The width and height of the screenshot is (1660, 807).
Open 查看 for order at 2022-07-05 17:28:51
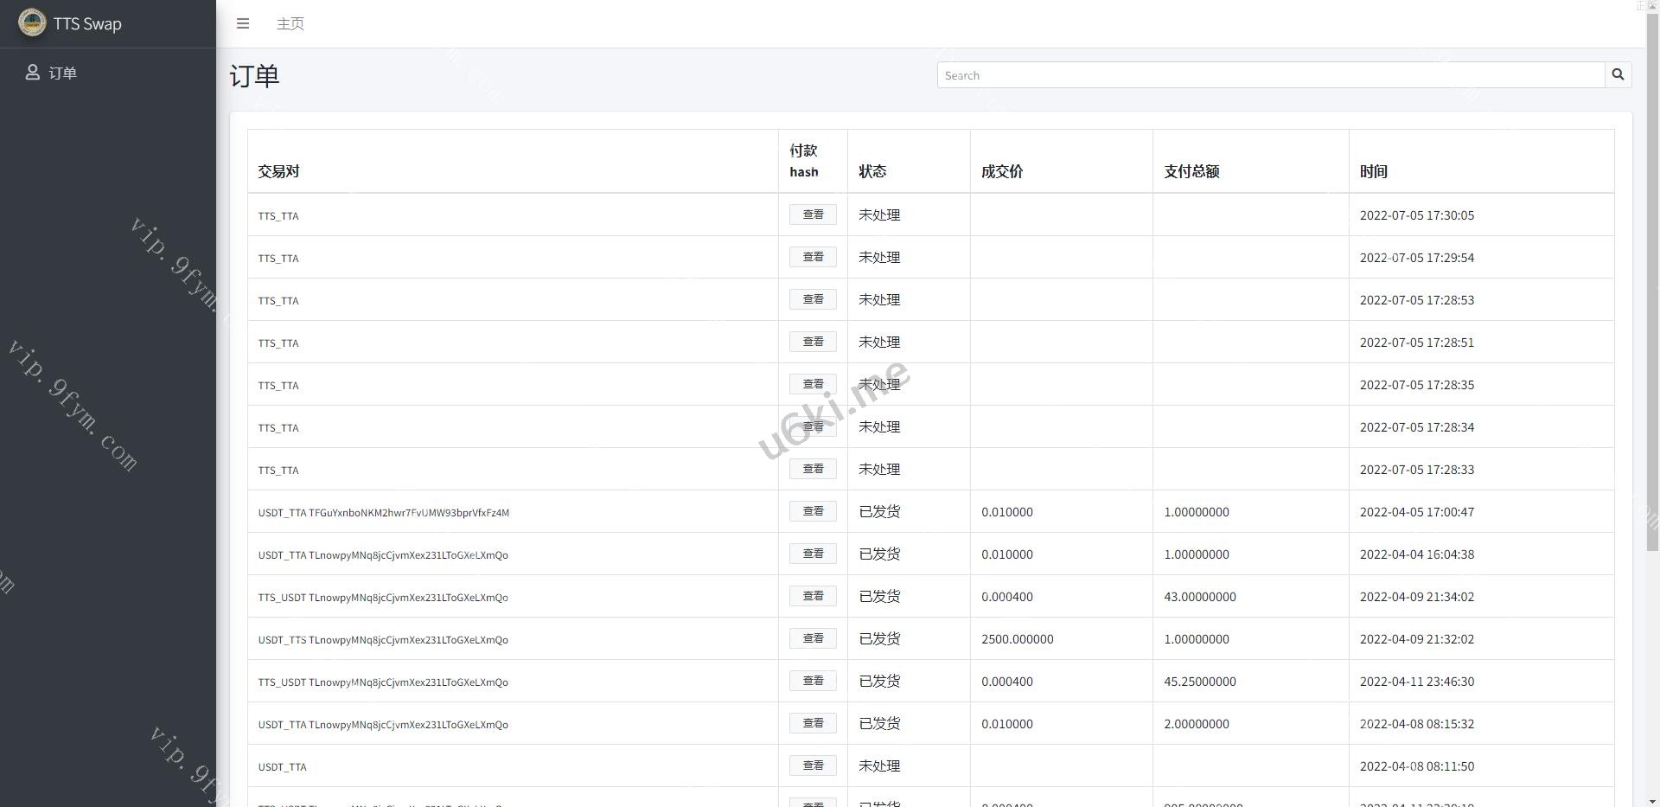812,342
